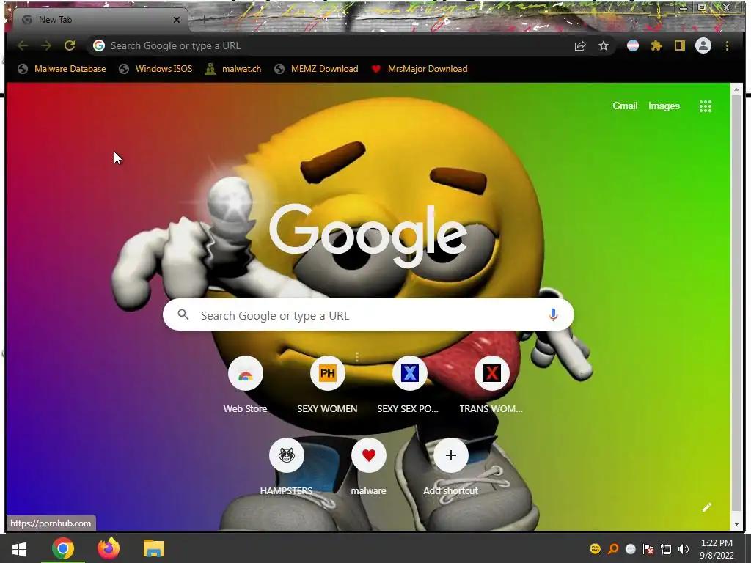Go forward with the forward arrow
751x563 pixels.
[46, 45]
